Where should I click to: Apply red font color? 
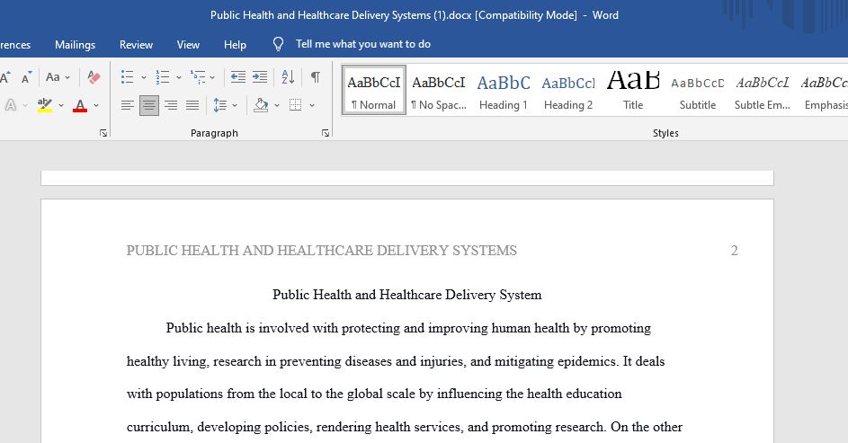click(80, 105)
